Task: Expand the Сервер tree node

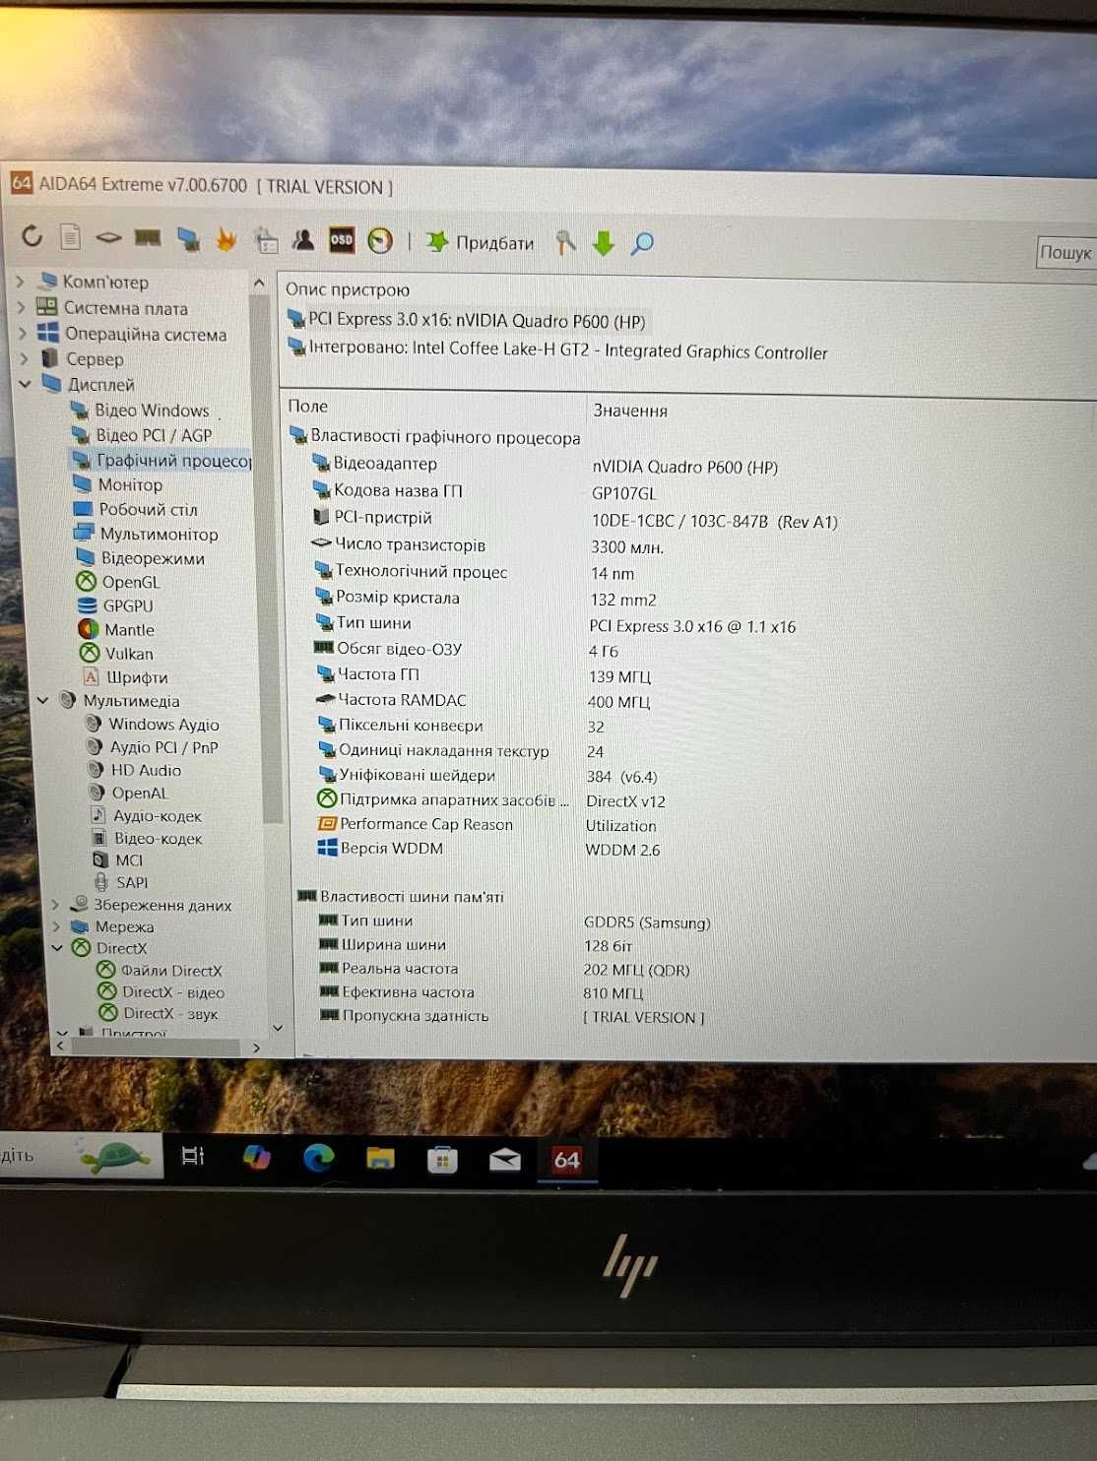Action: [24, 358]
